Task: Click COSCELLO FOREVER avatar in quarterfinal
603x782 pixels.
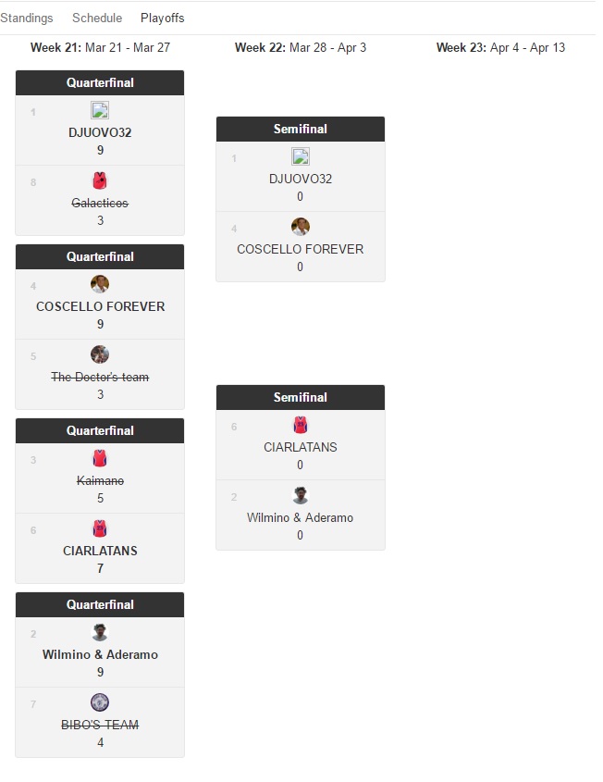Action: (100, 284)
